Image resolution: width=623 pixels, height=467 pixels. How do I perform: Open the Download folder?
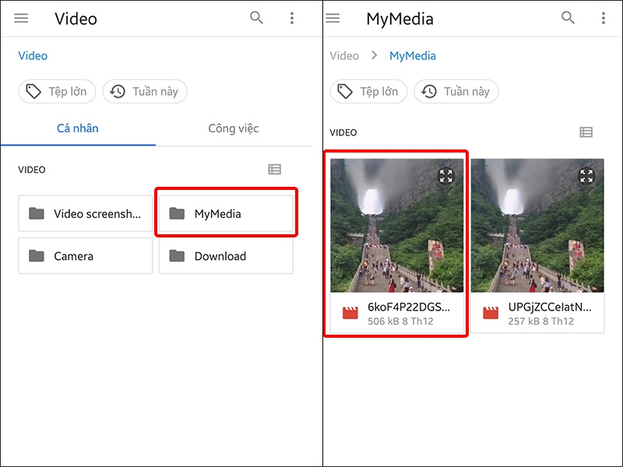click(x=226, y=256)
